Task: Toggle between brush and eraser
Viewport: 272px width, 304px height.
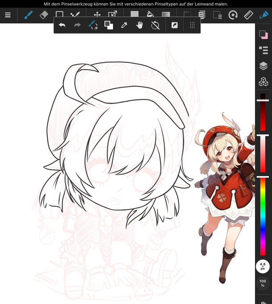Action: tap(93, 25)
